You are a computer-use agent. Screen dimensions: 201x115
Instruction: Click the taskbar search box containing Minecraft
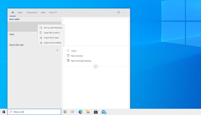34,112
